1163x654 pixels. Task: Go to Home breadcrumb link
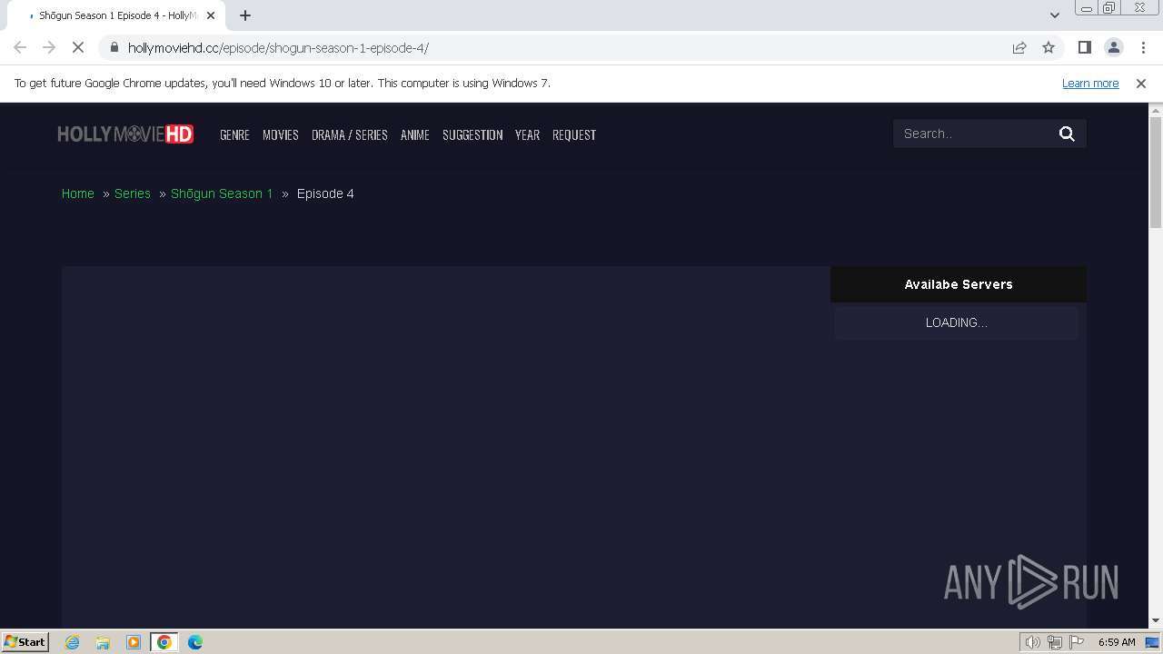(x=78, y=193)
